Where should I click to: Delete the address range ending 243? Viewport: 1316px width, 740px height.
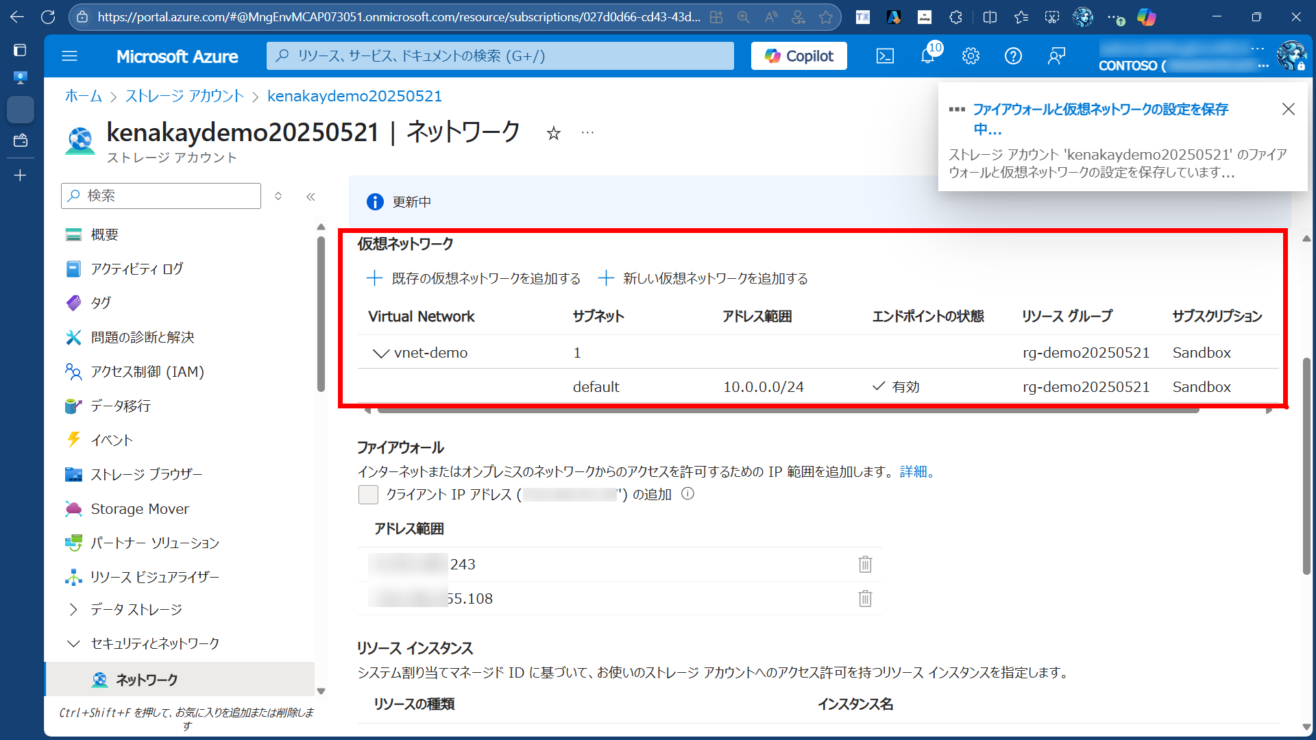point(865,564)
